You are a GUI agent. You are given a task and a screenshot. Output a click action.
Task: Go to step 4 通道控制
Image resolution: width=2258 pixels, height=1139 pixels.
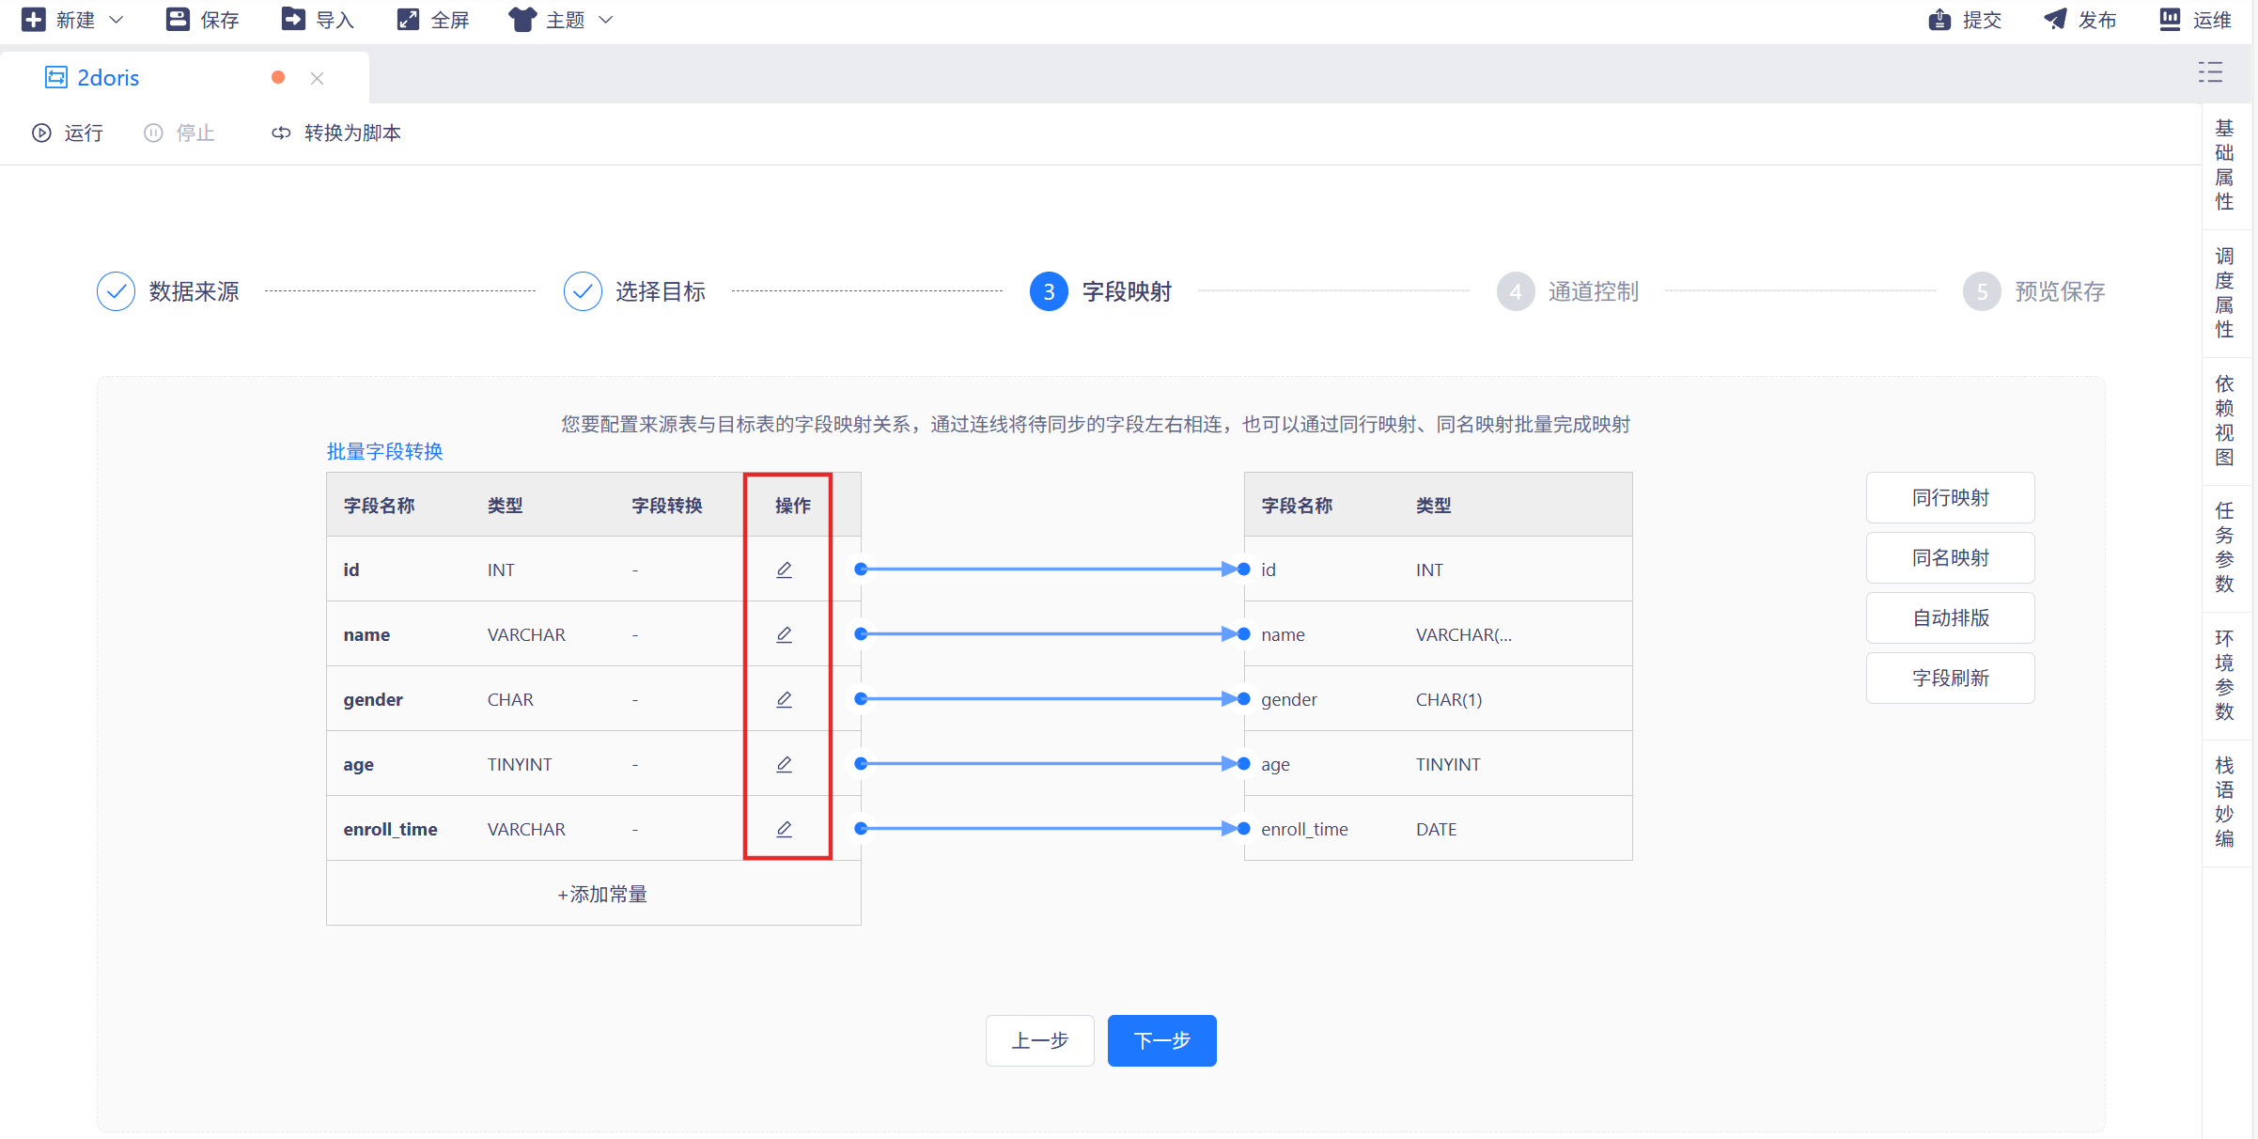point(1568,291)
